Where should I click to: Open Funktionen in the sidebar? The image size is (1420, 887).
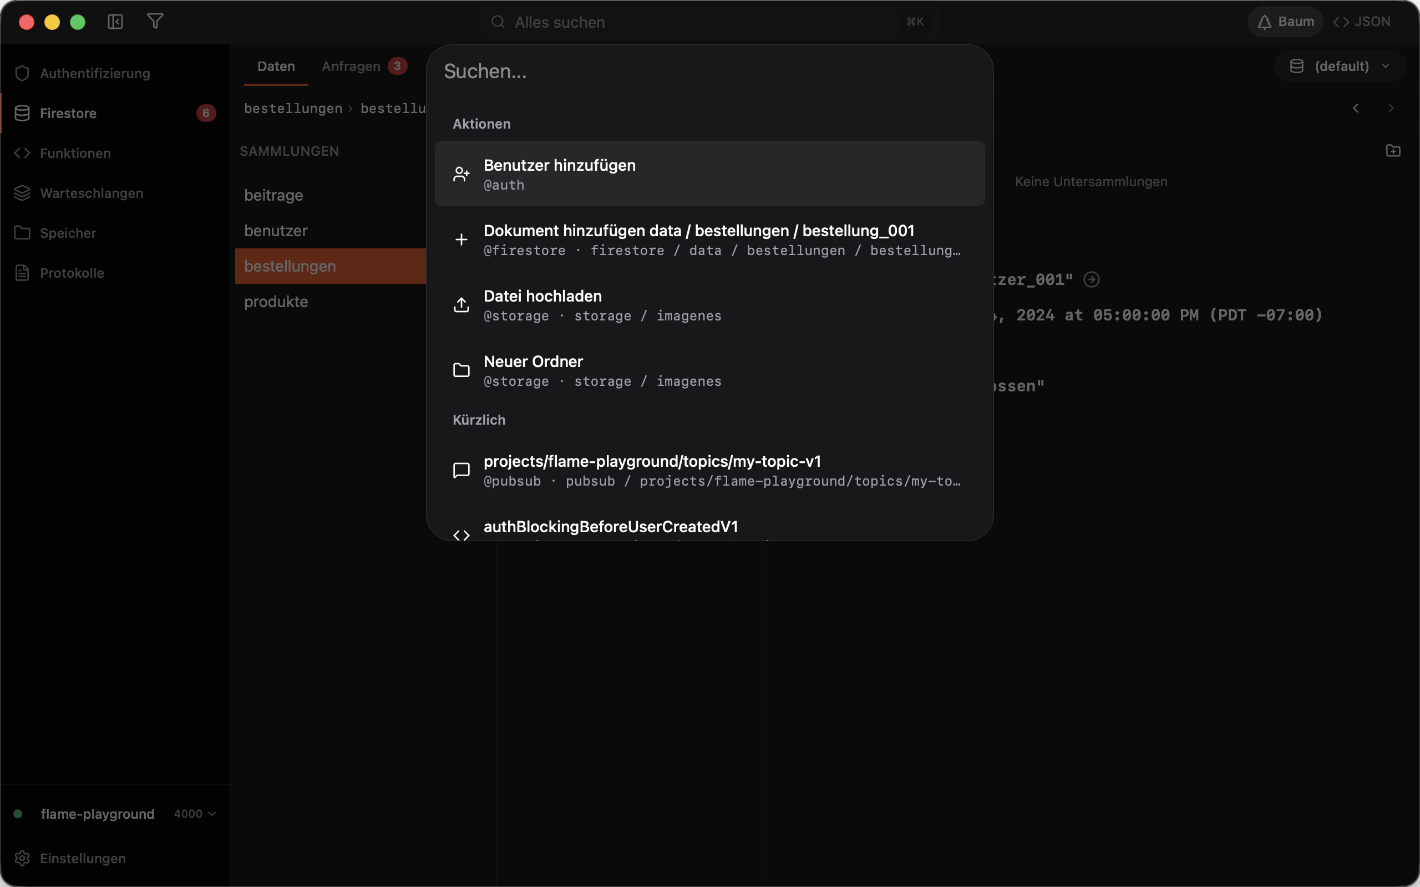tap(115, 153)
